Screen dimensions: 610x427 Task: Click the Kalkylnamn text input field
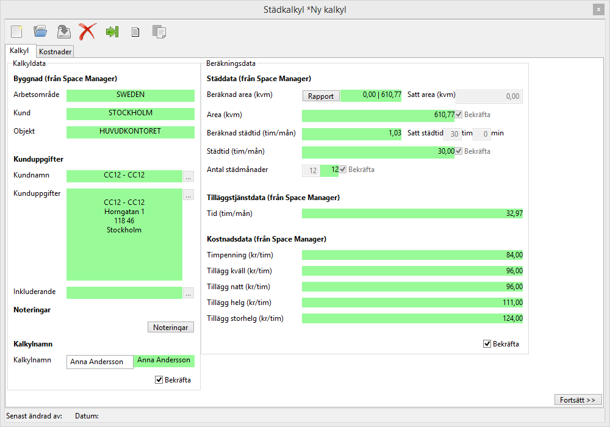pyautogui.click(x=99, y=362)
